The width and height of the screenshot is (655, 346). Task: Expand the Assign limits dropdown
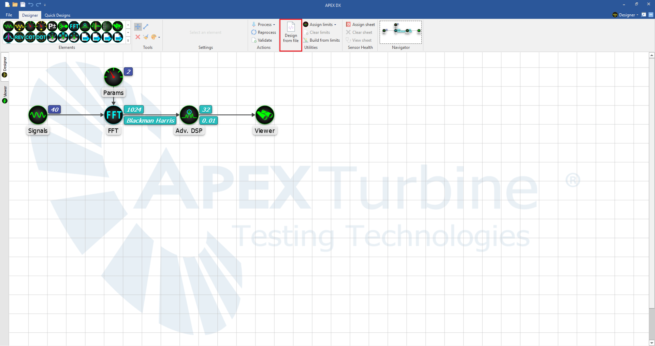tap(320, 25)
